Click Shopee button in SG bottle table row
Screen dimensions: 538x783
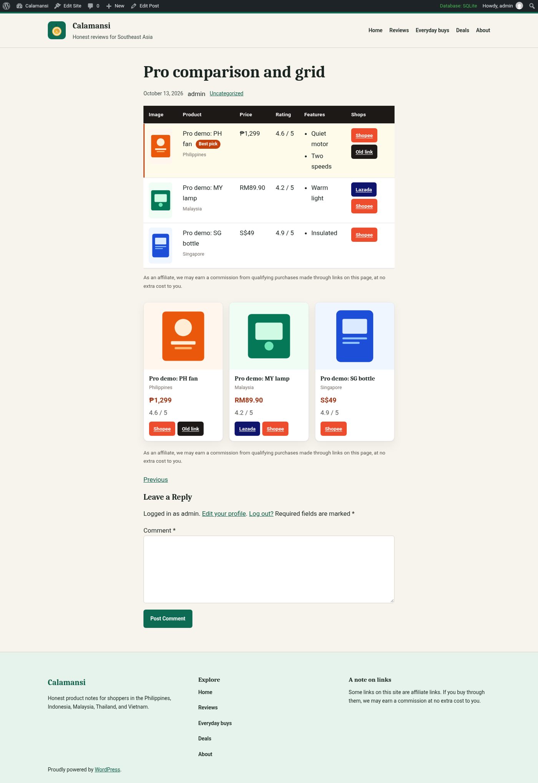(364, 235)
